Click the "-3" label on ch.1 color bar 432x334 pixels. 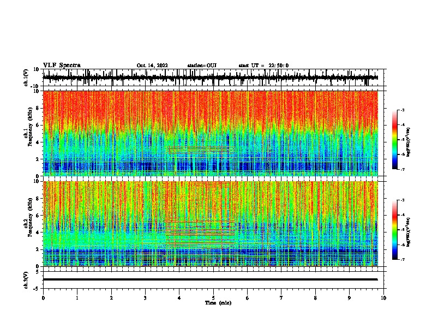pos(403,110)
